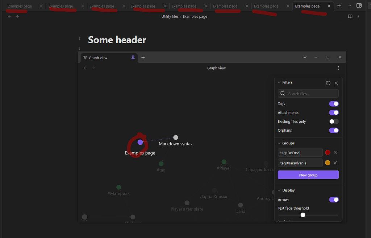371x238 pixels.
Task: Turn off Attachments toggle
Action: pos(334,113)
